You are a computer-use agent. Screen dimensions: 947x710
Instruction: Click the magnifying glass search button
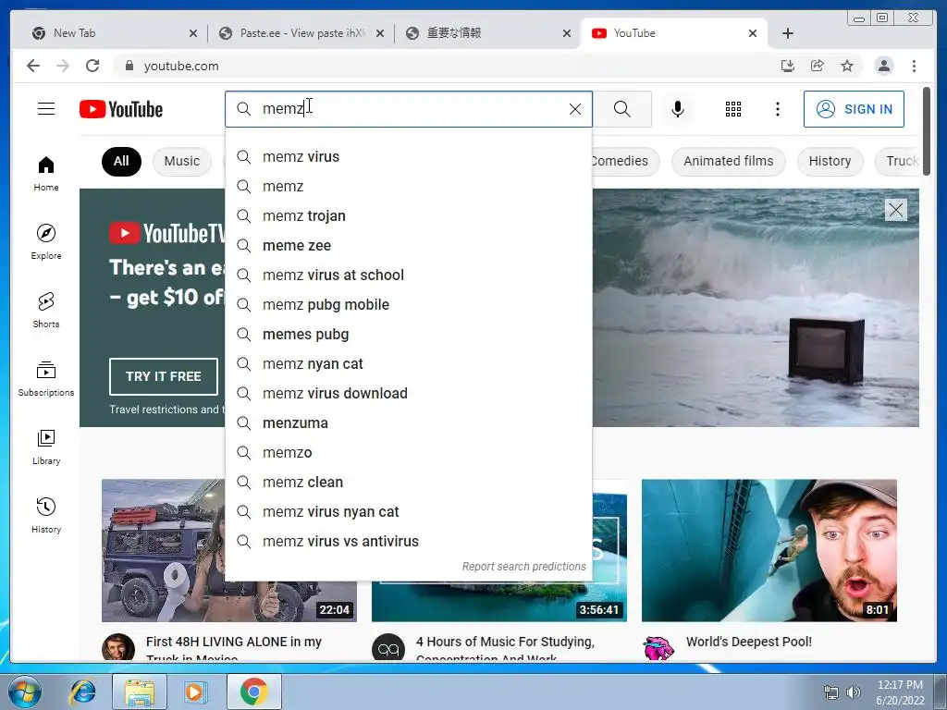click(x=622, y=109)
